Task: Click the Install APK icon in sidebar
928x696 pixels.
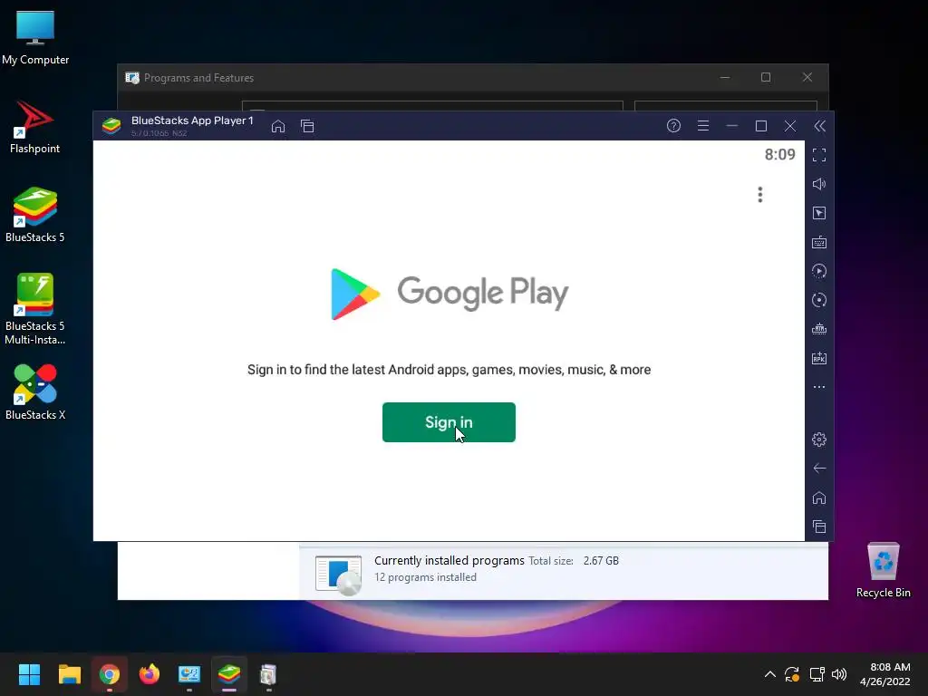Action: [x=819, y=358]
